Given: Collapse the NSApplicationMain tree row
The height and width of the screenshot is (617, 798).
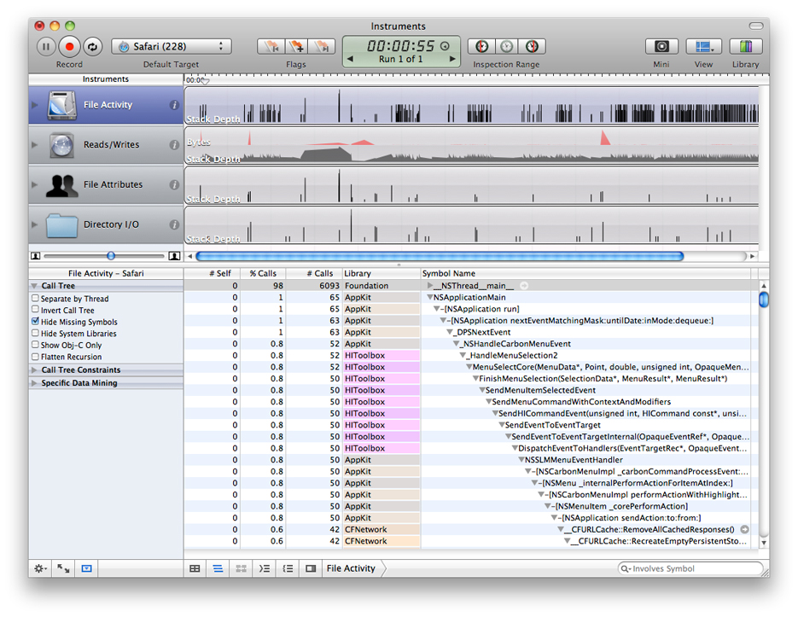Looking at the screenshot, I should click(x=430, y=297).
